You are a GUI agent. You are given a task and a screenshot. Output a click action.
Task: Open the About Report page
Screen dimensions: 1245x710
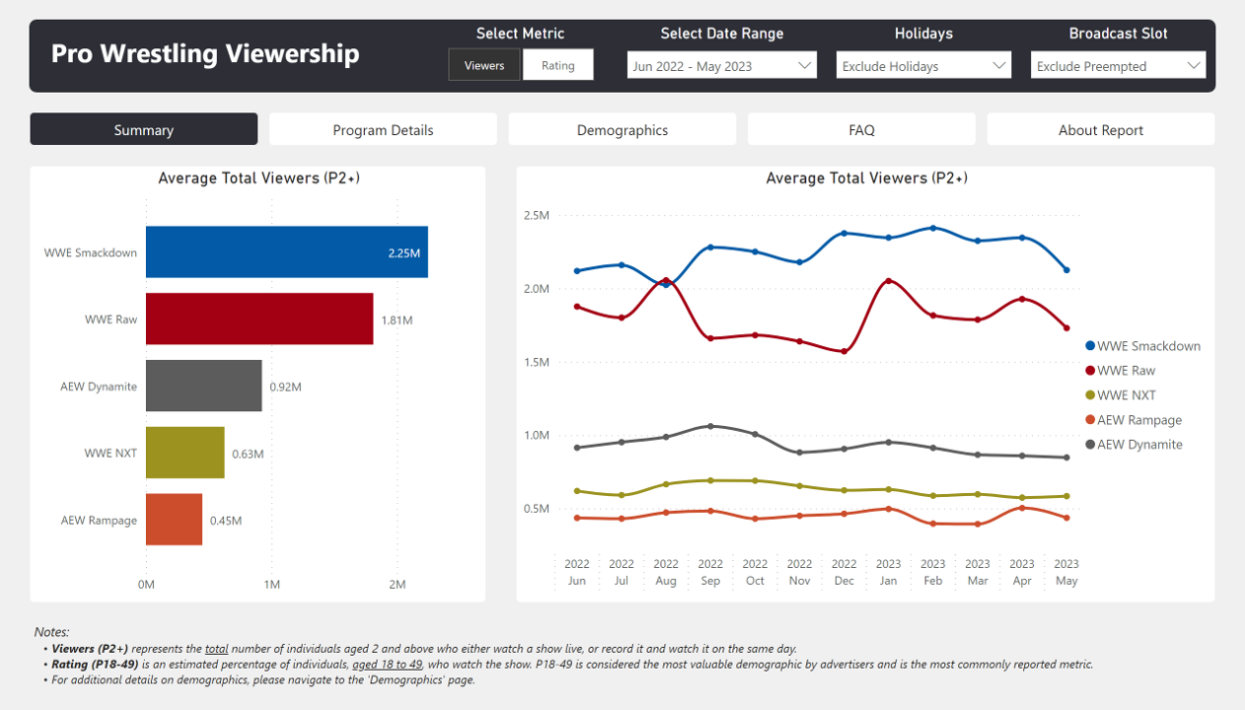click(x=1101, y=129)
